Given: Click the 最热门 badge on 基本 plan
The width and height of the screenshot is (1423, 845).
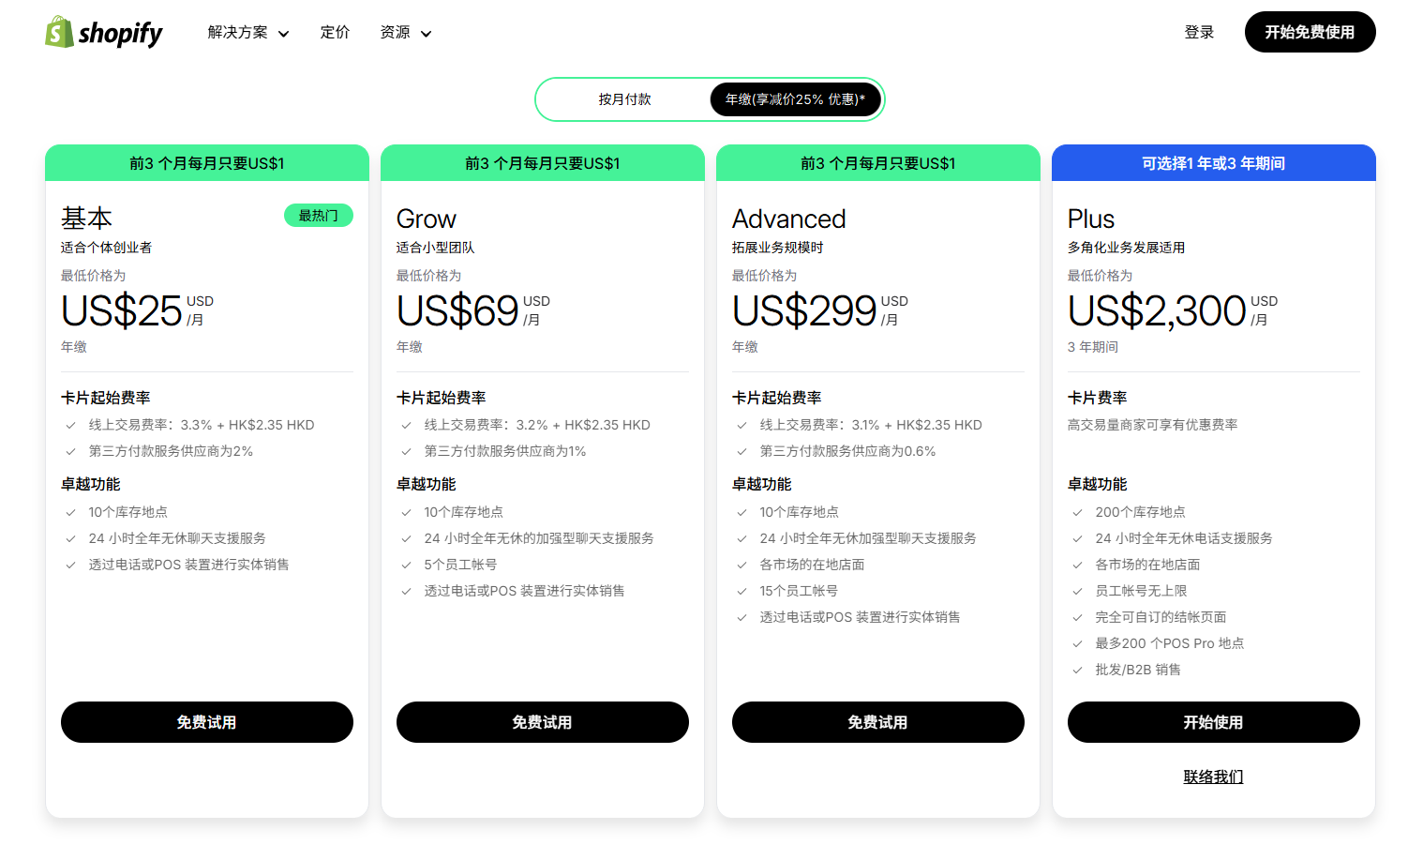Looking at the screenshot, I should (x=319, y=215).
